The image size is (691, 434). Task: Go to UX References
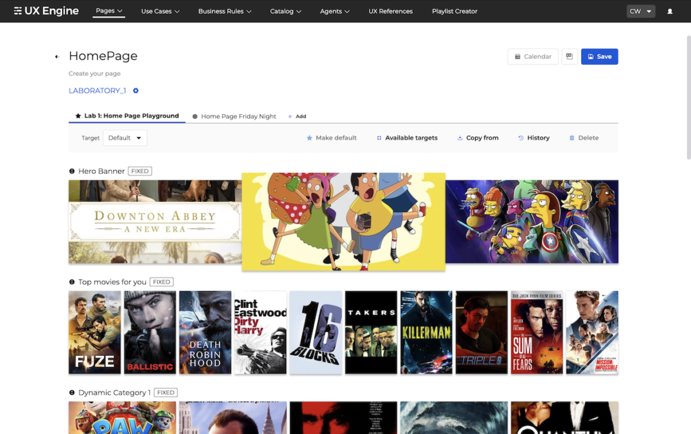(x=391, y=11)
